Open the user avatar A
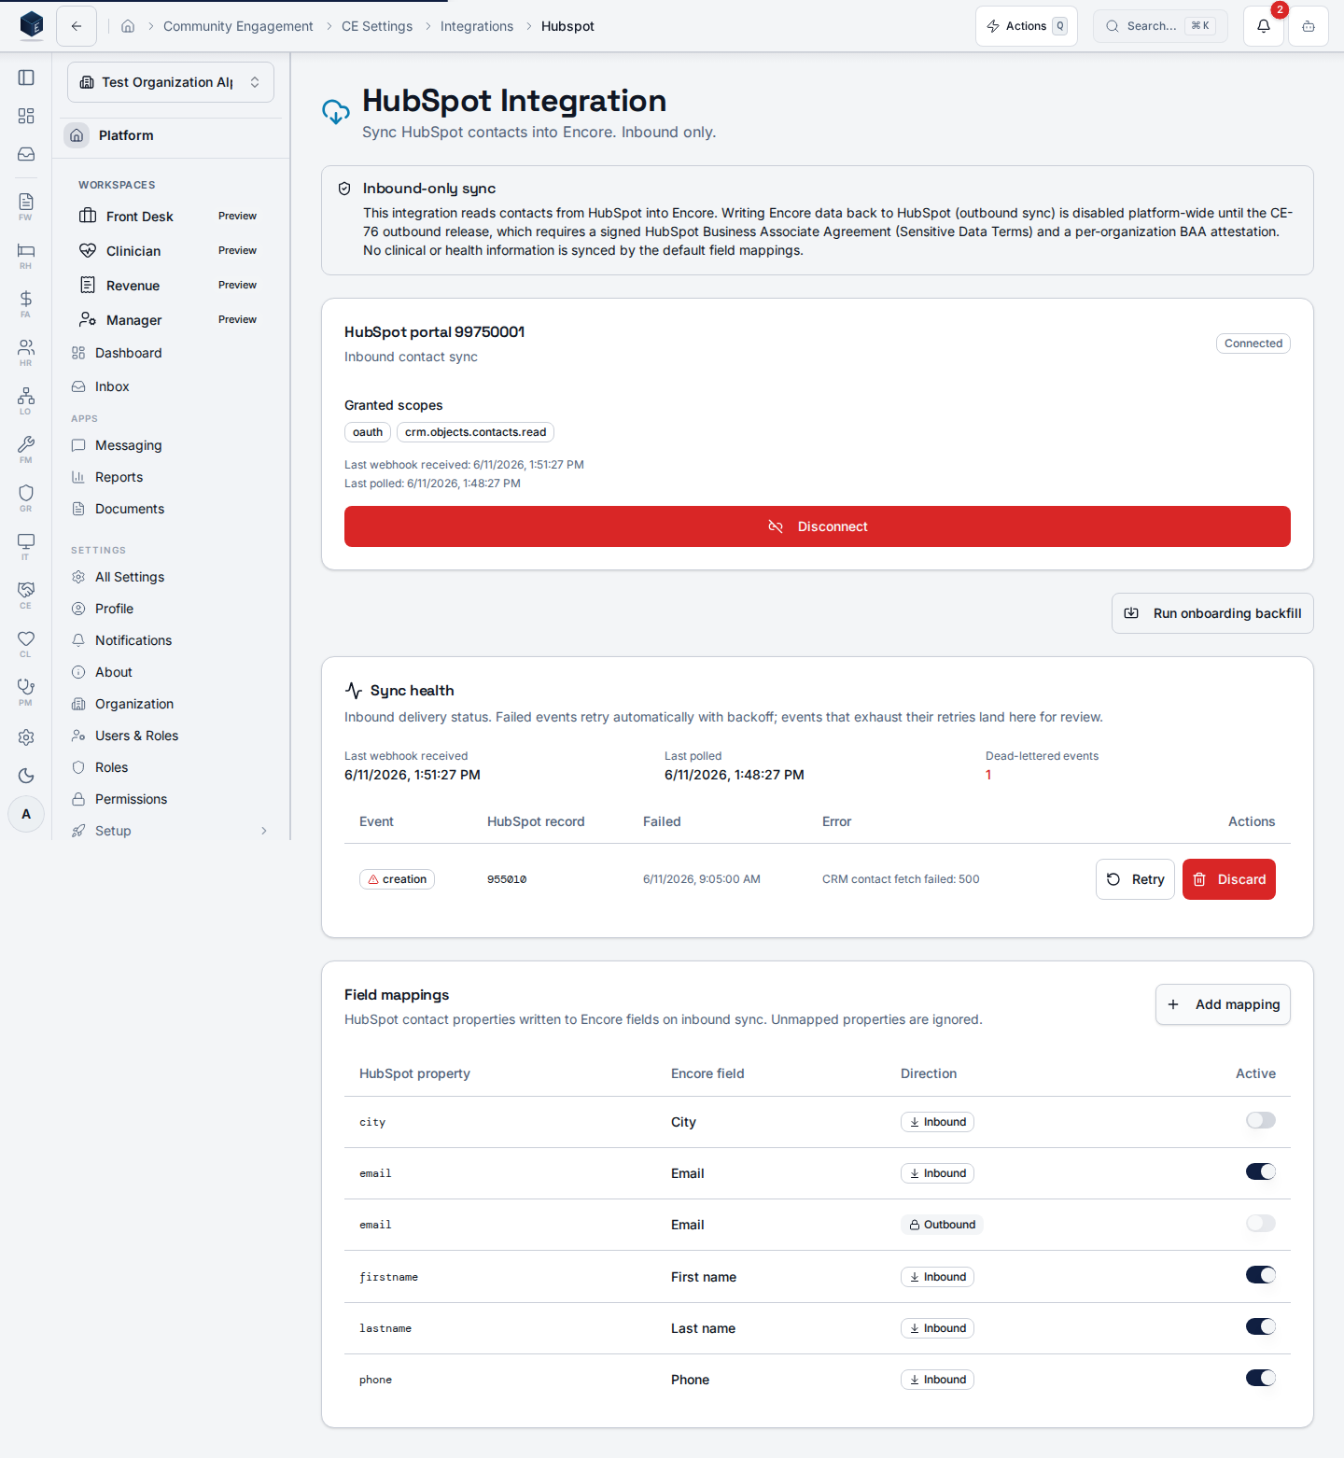Viewport: 1344px width, 1458px height. 26,814
